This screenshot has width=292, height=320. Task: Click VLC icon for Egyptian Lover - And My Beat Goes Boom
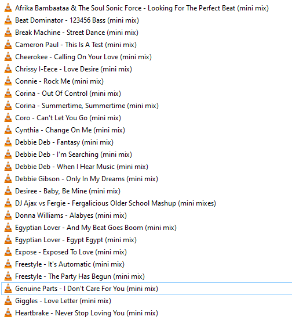point(8,228)
